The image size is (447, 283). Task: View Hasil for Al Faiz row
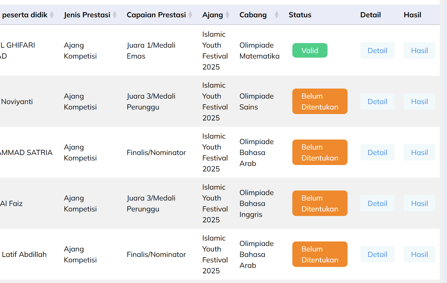tap(419, 203)
